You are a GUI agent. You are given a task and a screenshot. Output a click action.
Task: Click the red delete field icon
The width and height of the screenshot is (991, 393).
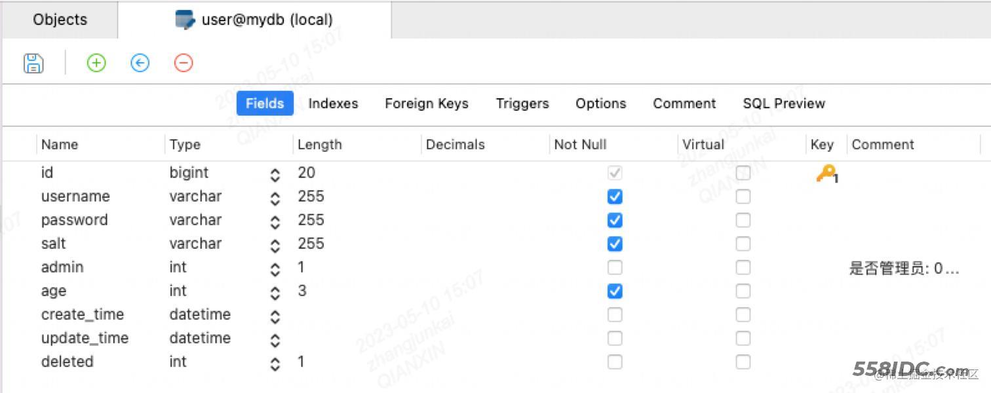click(x=184, y=63)
